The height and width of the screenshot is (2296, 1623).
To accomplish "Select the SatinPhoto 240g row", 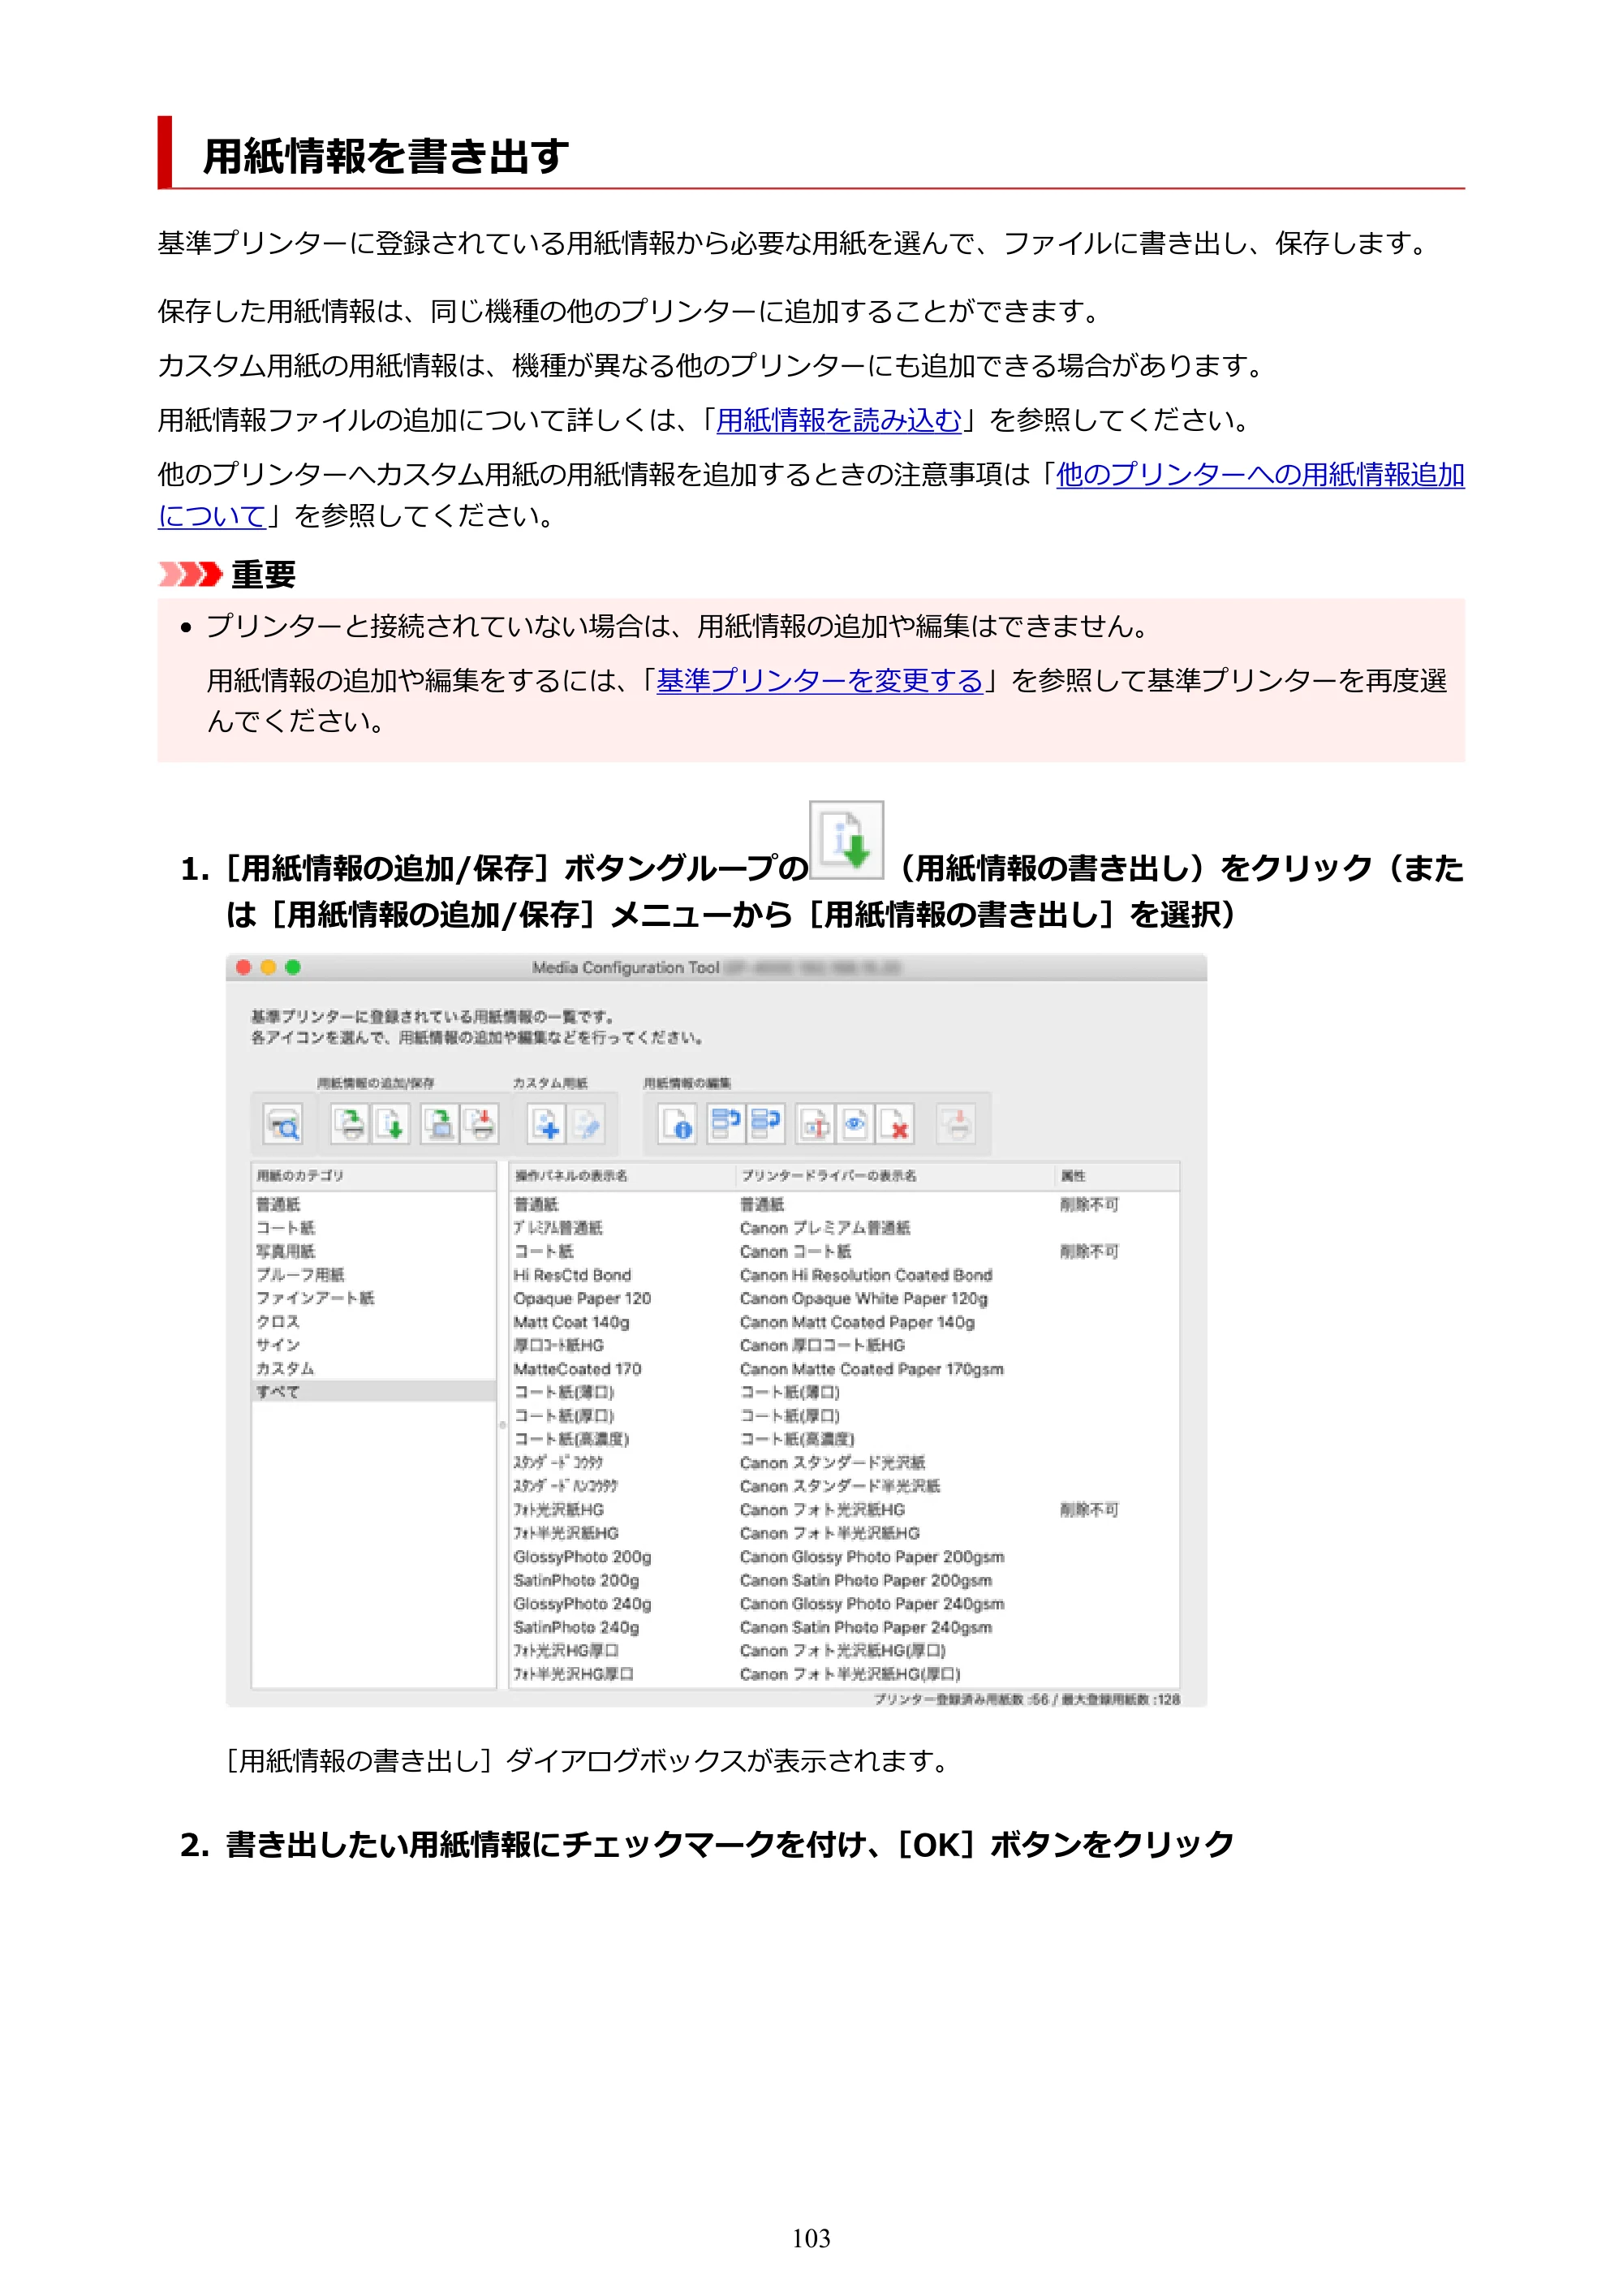I will click(844, 1627).
